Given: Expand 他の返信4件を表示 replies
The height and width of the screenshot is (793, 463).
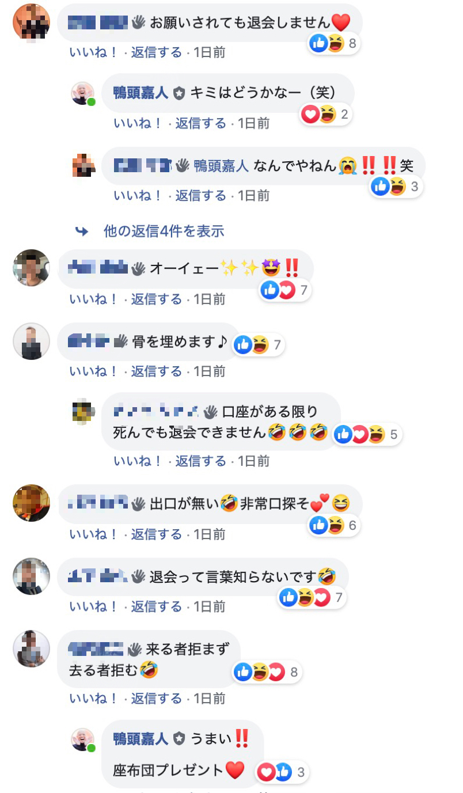Looking at the screenshot, I should pyautogui.click(x=164, y=232).
